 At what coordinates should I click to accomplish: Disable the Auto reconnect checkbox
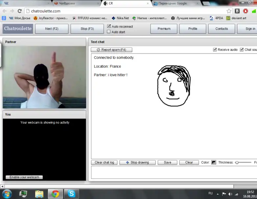[x=109, y=27]
